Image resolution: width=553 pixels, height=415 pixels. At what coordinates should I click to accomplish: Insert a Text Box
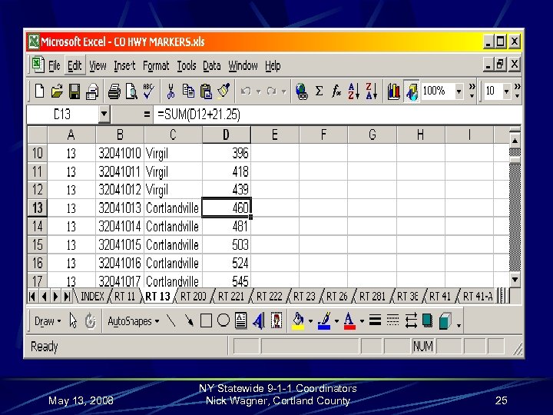pyautogui.click(x=241, y=320)
